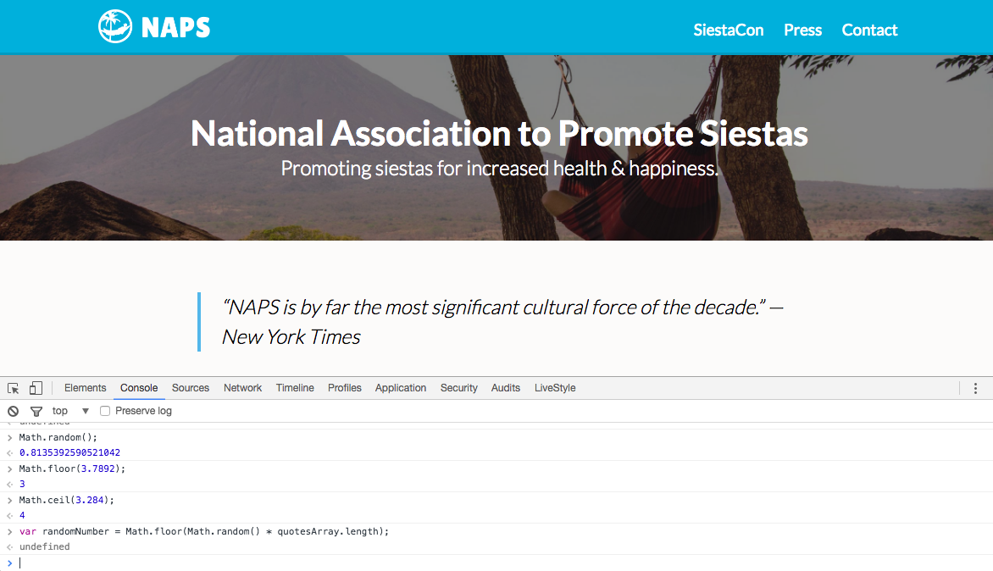Click the NAPS palm tree logo
The height and width of the screenshot is (571, 993).
click(115, 26)
